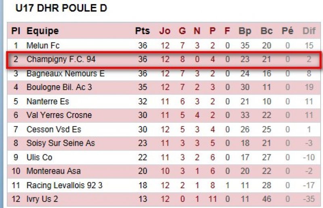
Task: Select the Bc column header
Action: [266, 31]
